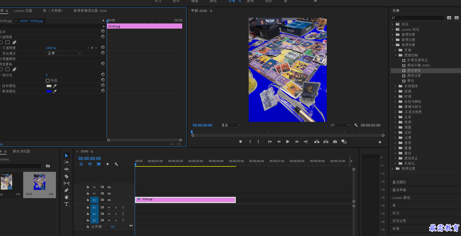461x236 pixels.
Task: Toggle V3 track output eye
Action: 109,187
